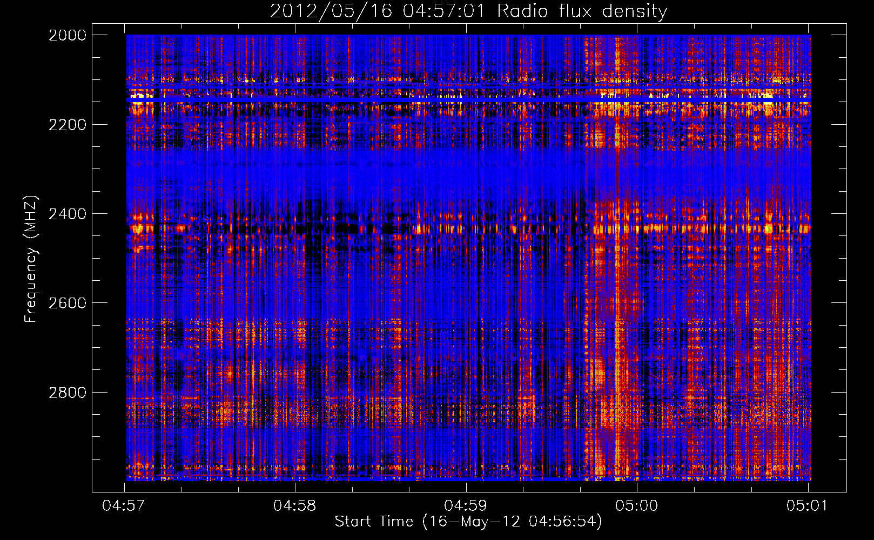
Task: Click the 'Start Time (16-May-12 04:56:54)' axis title
Action: [x=468, y=522]
